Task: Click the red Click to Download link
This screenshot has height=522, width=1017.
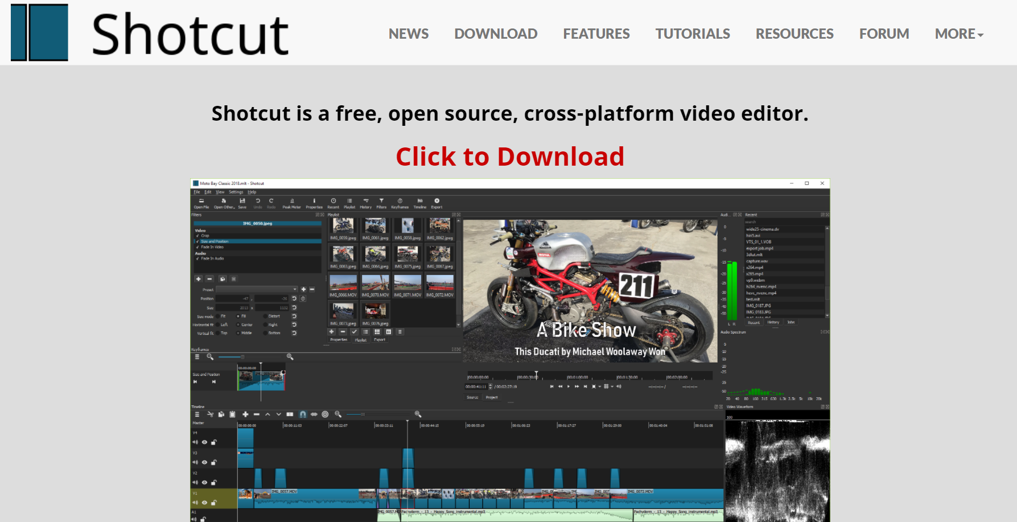Action: pyautogui.click(x=510, y=157)
